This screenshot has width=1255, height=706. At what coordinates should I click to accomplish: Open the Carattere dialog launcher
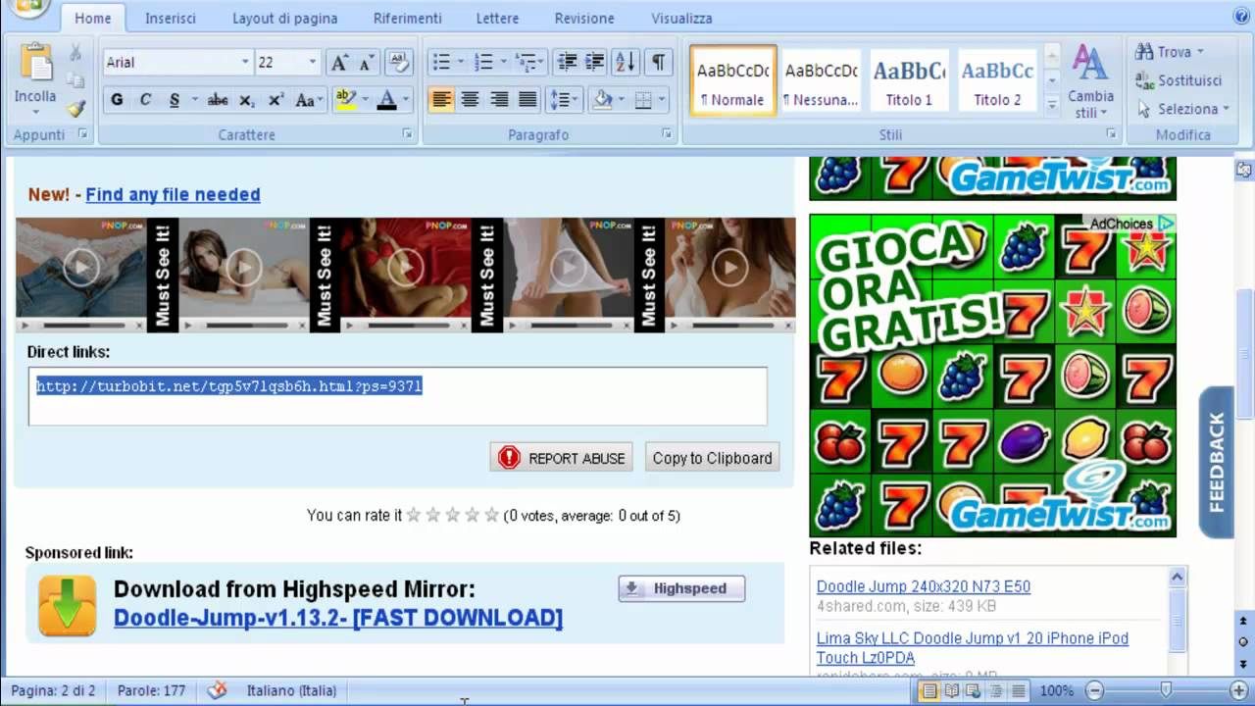(408, 134)
